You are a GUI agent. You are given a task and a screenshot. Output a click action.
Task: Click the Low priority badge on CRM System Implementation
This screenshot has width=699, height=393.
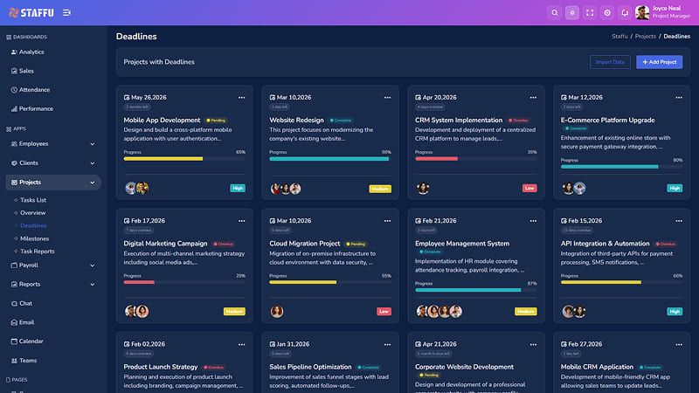529,189
